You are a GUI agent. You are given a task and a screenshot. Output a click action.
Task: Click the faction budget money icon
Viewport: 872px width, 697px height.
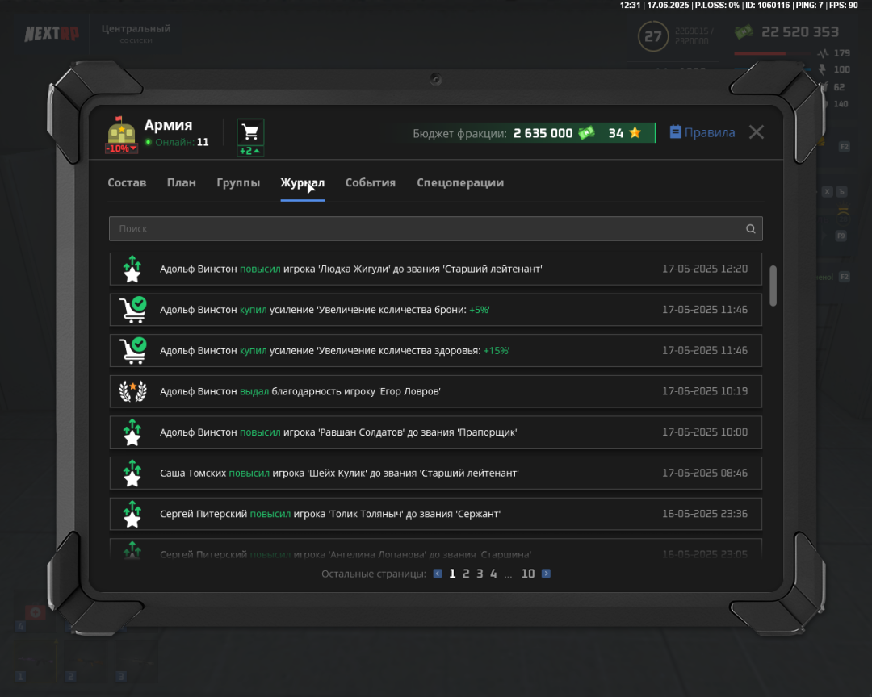point(586,133)
